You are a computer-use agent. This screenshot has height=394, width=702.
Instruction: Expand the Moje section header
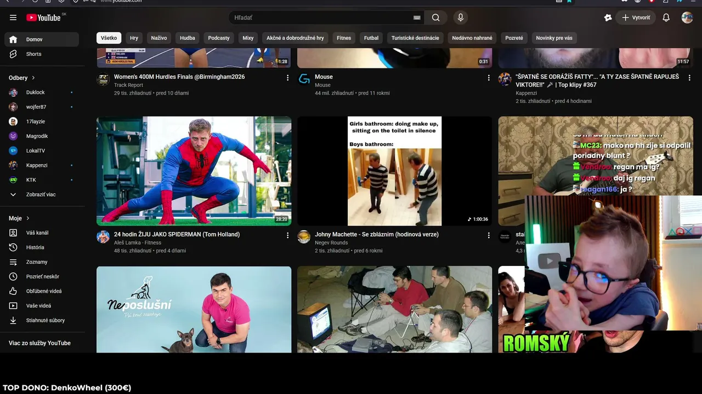tap(19, 218)
